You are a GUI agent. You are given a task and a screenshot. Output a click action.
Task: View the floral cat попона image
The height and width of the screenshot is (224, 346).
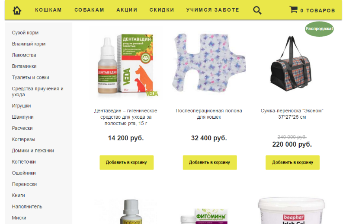209,63
